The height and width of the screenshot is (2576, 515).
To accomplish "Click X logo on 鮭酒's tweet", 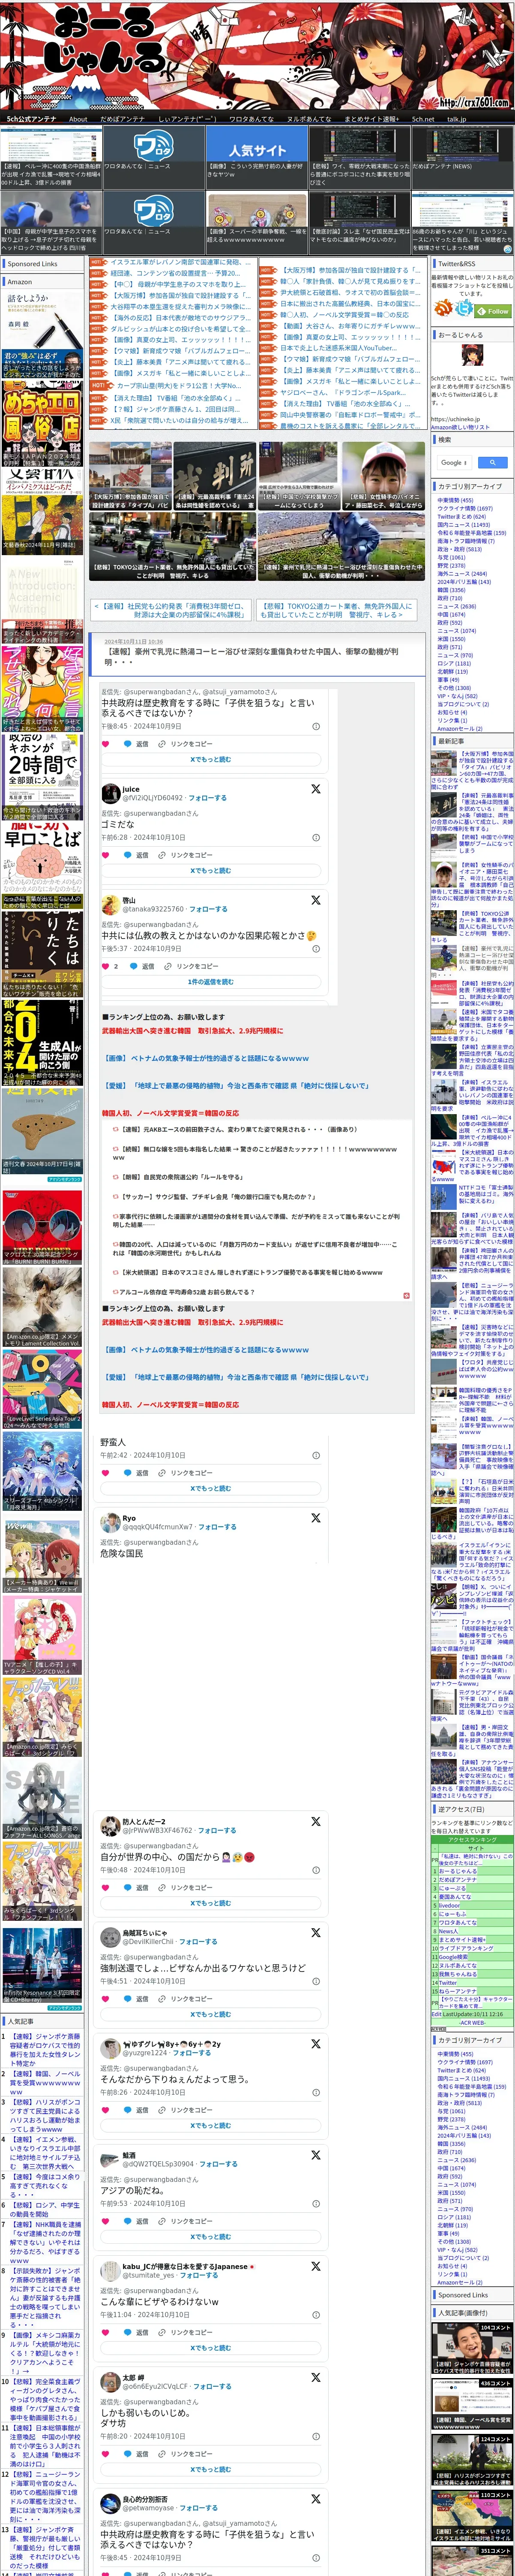I will (315, 2155).
